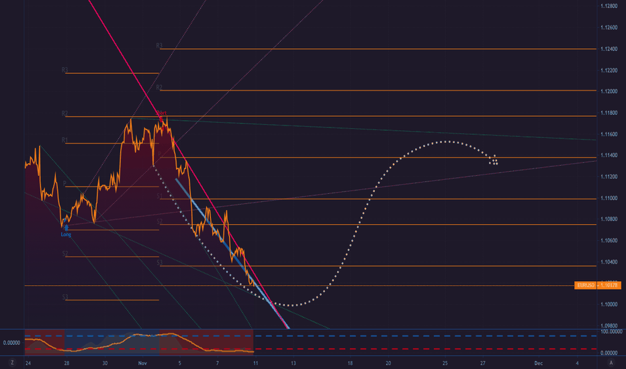Viewport: 626px width, 369px height.
Task: Click the 1.12000 price axis value
Action: pyautogui.click(x=609, y=91)
